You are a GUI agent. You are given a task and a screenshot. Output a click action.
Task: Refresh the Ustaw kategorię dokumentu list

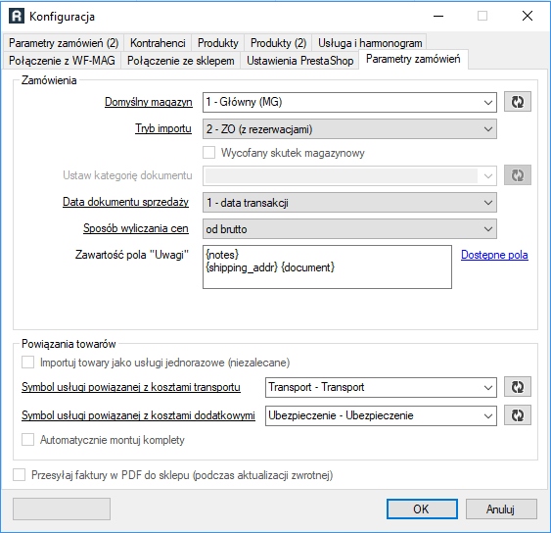coord(518,175)
